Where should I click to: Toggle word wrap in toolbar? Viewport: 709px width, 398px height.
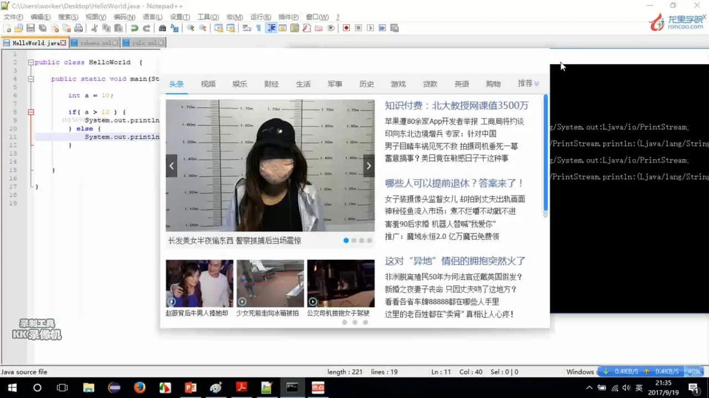click(246, 28)
